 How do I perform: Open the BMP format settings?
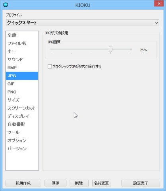(x=22, y=68)
